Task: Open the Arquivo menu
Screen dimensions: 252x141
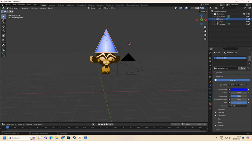Action: pos(7,5)
